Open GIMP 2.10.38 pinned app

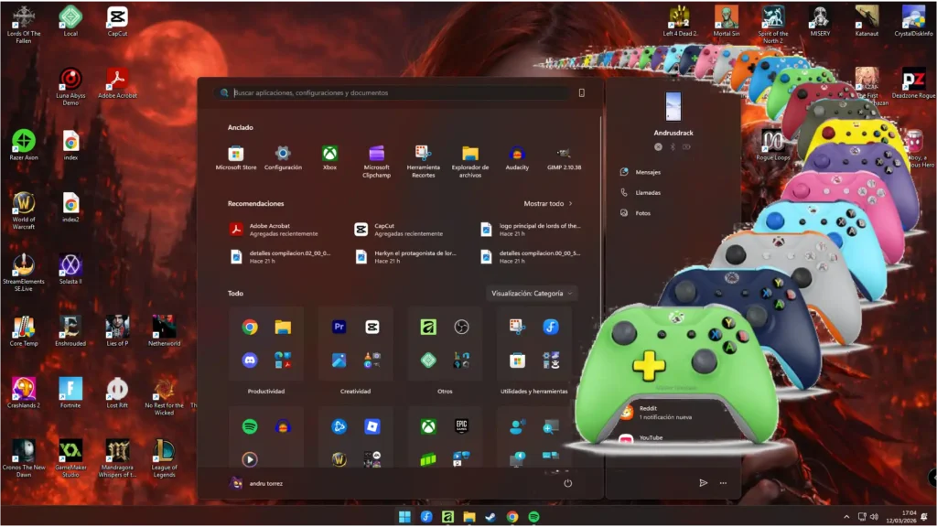[564, 158]
